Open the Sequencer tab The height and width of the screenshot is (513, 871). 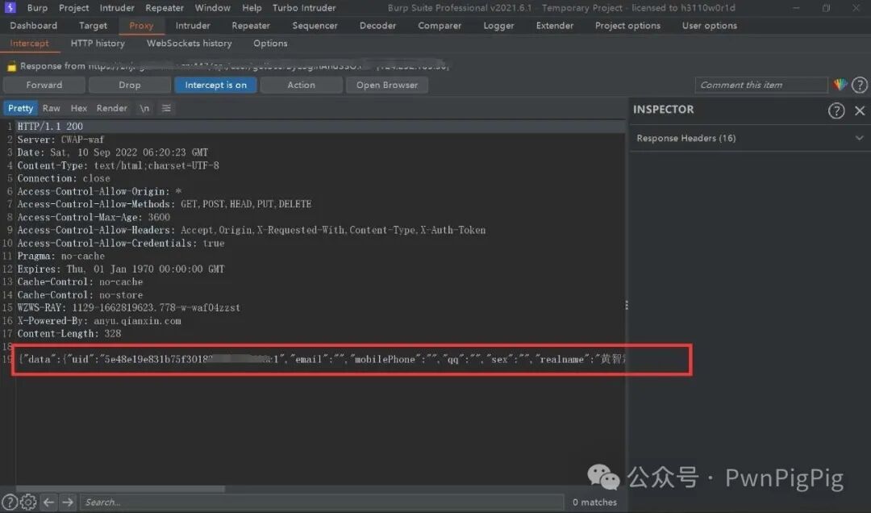pyautogui.click(x=315, y=26)
